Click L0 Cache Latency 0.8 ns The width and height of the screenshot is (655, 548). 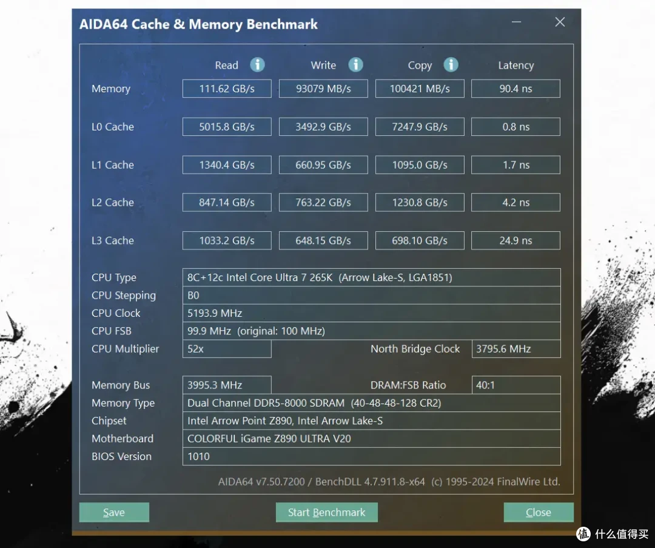516,127
